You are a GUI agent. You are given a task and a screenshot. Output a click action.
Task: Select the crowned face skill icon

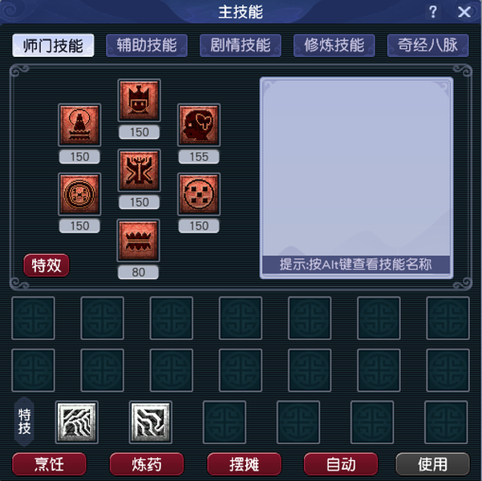(x=140, y=100)
